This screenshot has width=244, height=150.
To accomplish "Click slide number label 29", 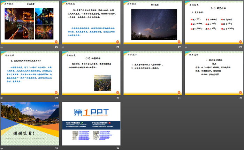I will click(56, 98).
